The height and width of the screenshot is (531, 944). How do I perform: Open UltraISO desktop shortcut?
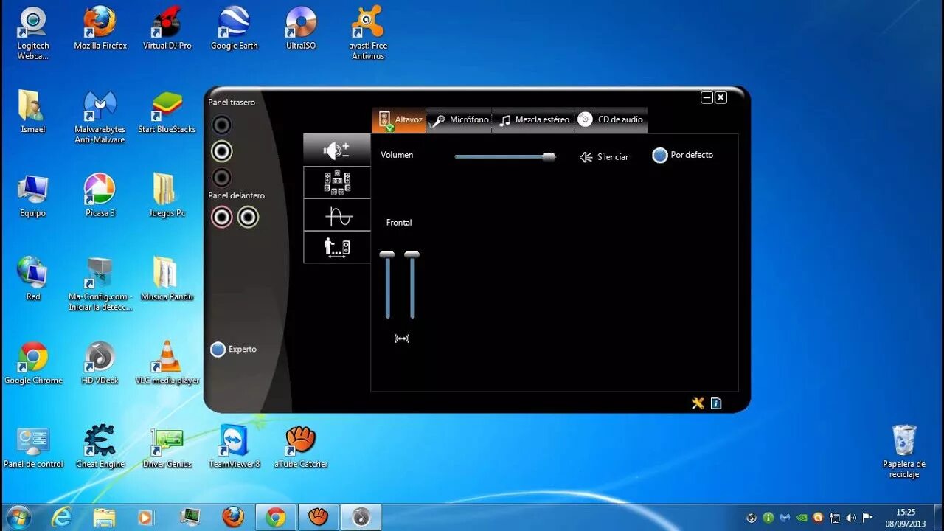[x=301, y=29]
